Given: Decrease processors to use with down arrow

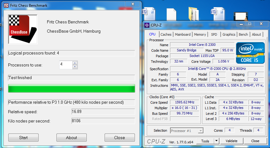Looking at the screenshot, I should [75, 67].
